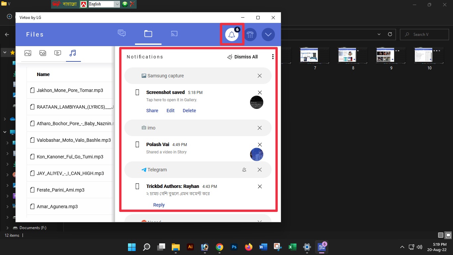Click Share on Screenshot saved notification
The image size is (453, 255).
click(x=152, y=111)
